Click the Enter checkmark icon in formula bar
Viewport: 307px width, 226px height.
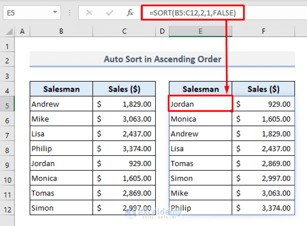pyautogui.click(x=110, y=13)
